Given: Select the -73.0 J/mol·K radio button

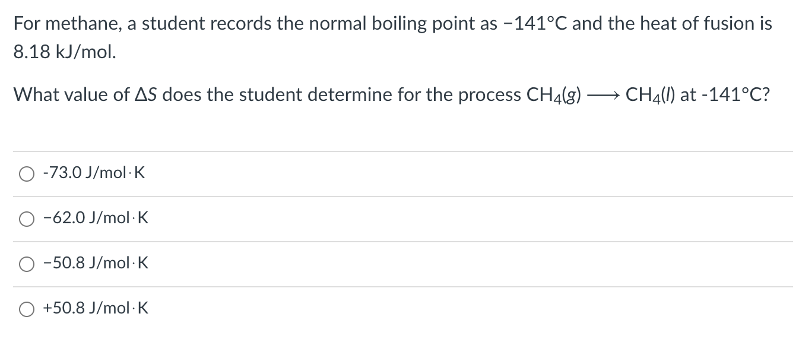Looking at the screenshot, I should coord(26,173).
